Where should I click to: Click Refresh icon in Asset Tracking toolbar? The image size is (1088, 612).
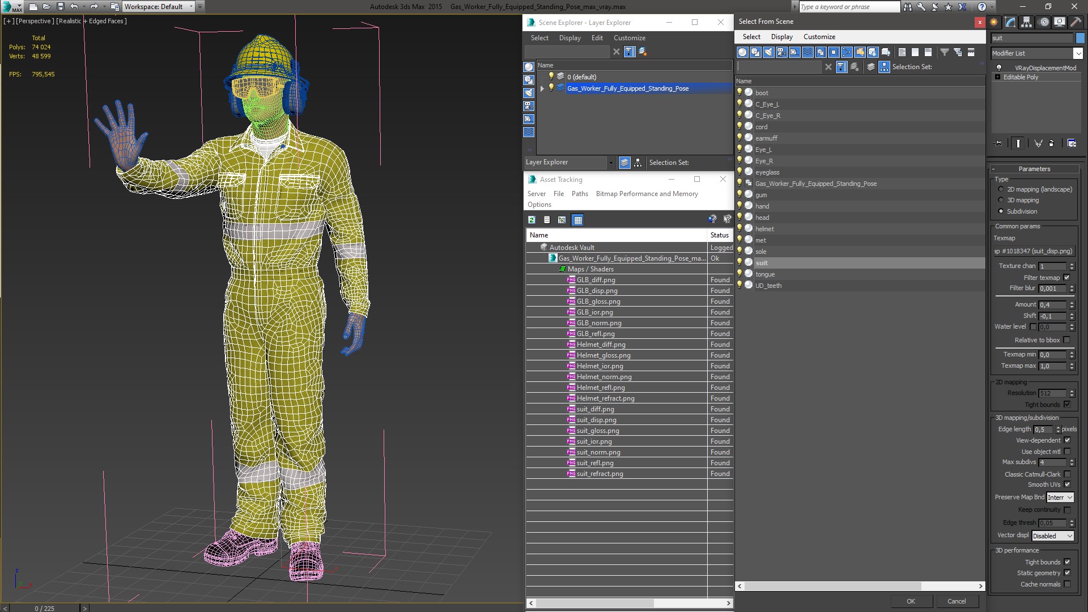[532, 220]
